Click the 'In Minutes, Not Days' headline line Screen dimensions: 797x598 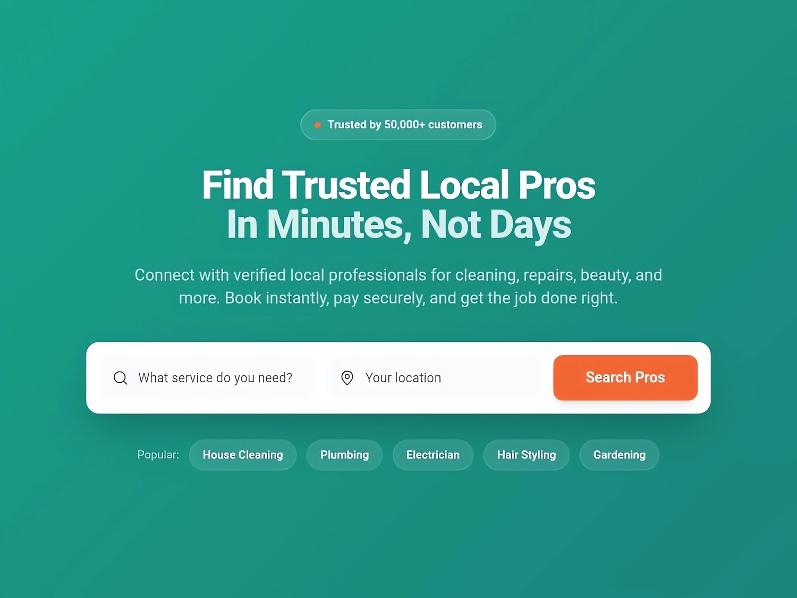click(x=398, y=225)
